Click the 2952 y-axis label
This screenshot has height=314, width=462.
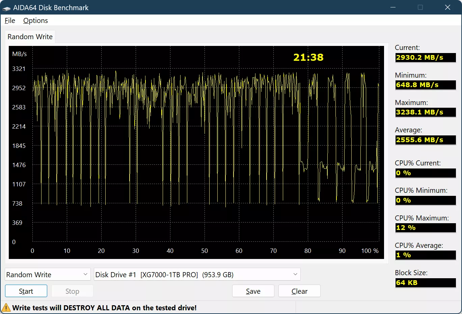pyautogui.click(x=19, y=88)
